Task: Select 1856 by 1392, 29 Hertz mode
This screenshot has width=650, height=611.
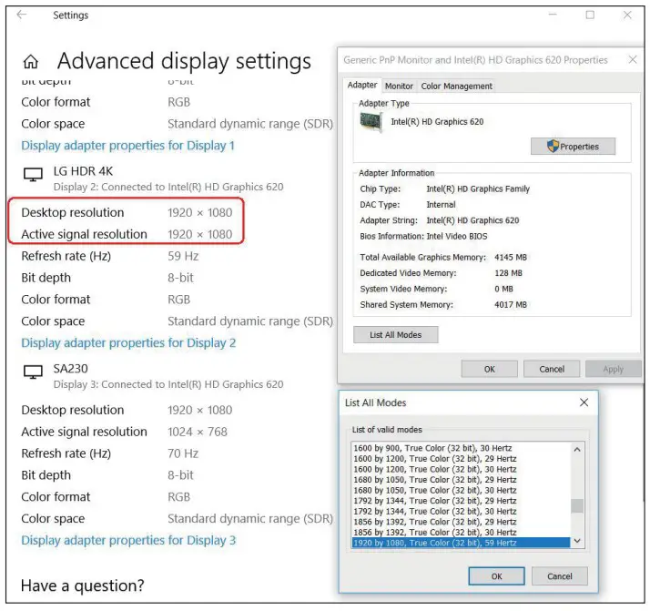Action: tap(461, 522)
